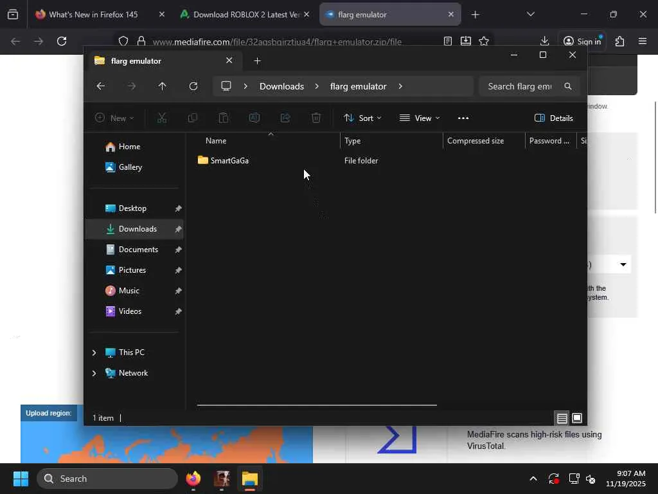Reload the Firefox page
Image resolution: width=658 pixels, height=494 pixels.
(62, 41)
